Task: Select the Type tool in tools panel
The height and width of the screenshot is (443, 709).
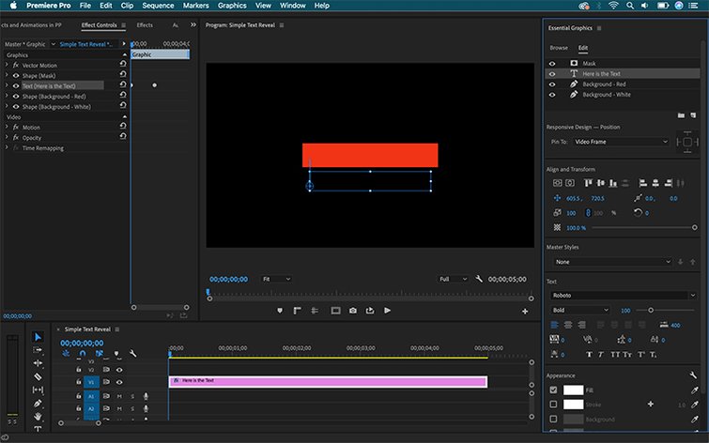Action: 38,429
